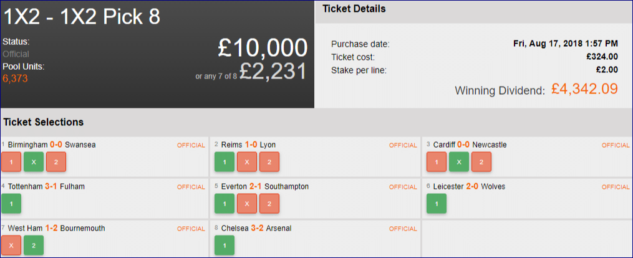
Task: Select Cardiff home win button
Action: [x=437, y=161]
